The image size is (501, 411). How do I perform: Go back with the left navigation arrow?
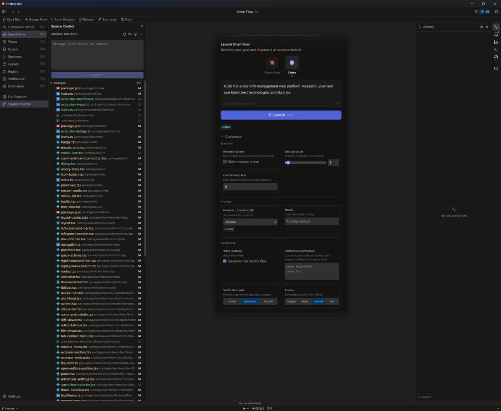13,12
